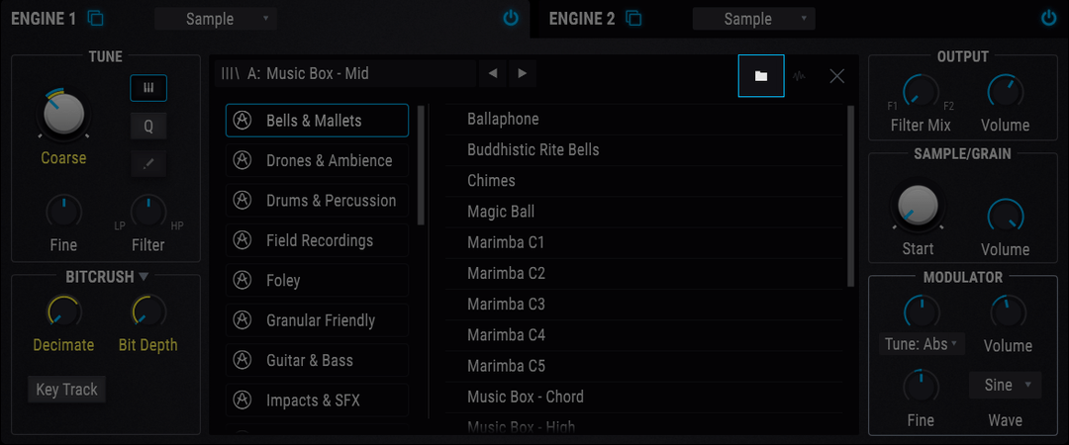
Task: Select the Drones & Ambience category
Action: 317,161
